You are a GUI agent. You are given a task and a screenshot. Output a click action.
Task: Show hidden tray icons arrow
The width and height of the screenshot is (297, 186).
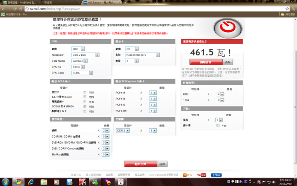click(x=254, y=182)
